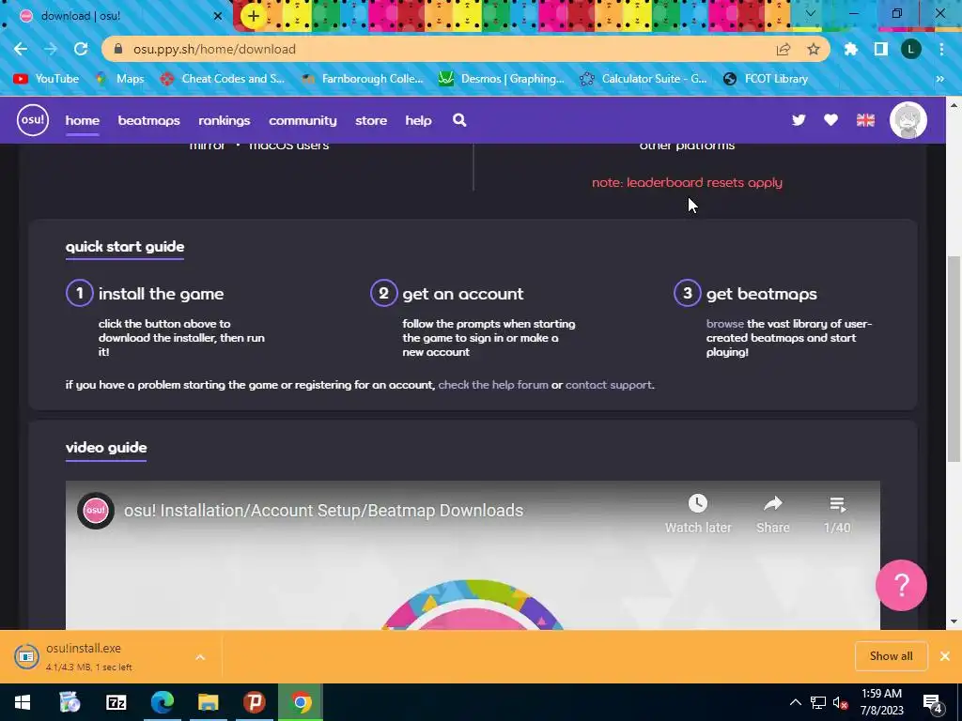The image size is (962, 721).
Task: Click the osu! logo in the navbar
Action: click(x=33, y=120)
